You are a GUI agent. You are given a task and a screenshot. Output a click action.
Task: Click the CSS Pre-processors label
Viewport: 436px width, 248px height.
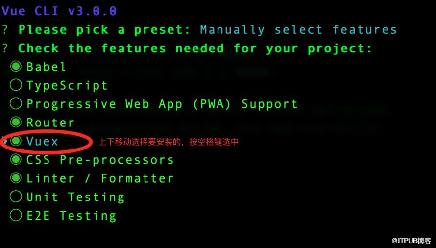(100, 160)
